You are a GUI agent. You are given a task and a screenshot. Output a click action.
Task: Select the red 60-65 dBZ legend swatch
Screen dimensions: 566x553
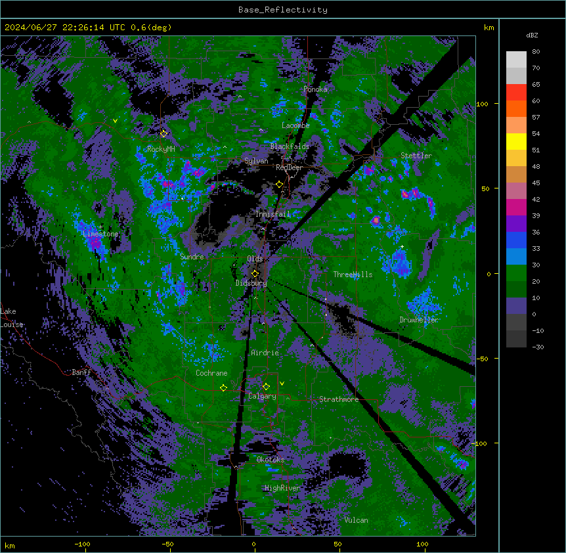(516, 93)
